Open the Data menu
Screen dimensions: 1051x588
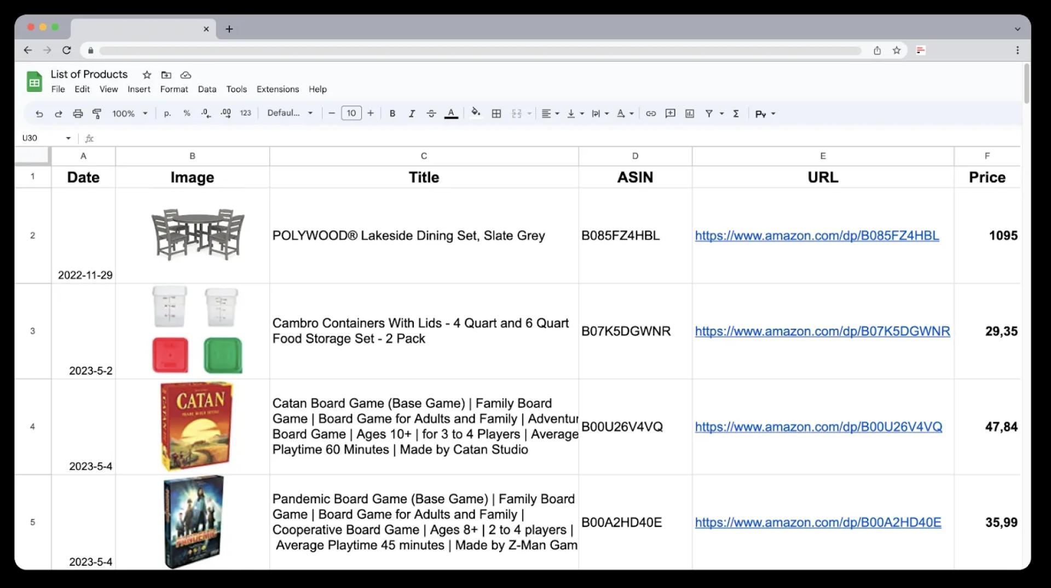(207, 89)
